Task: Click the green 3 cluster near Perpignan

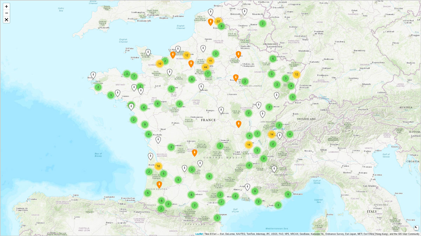Action: (217, 218)
